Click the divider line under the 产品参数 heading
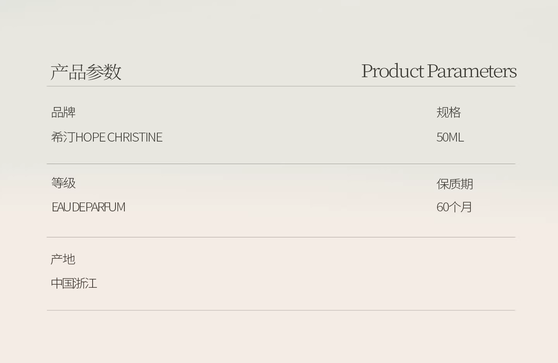558x363 pixels. point(281,86)
